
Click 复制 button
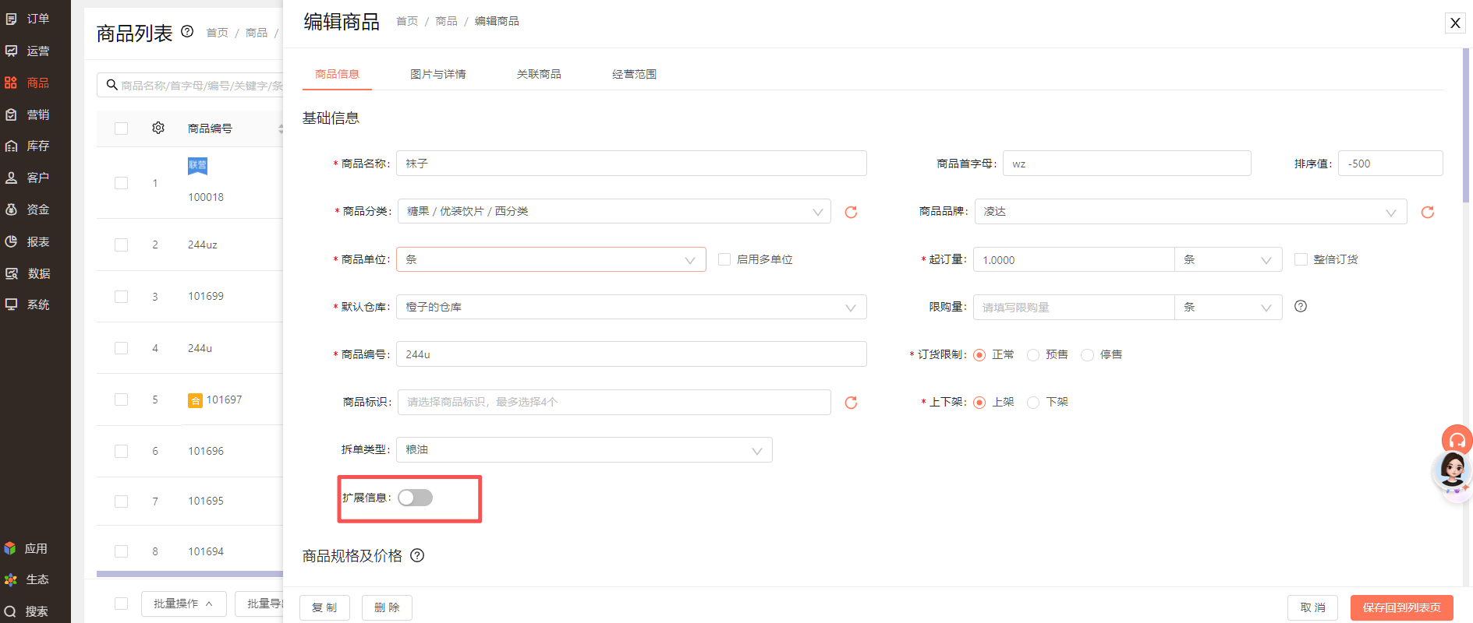click(324, 607)
